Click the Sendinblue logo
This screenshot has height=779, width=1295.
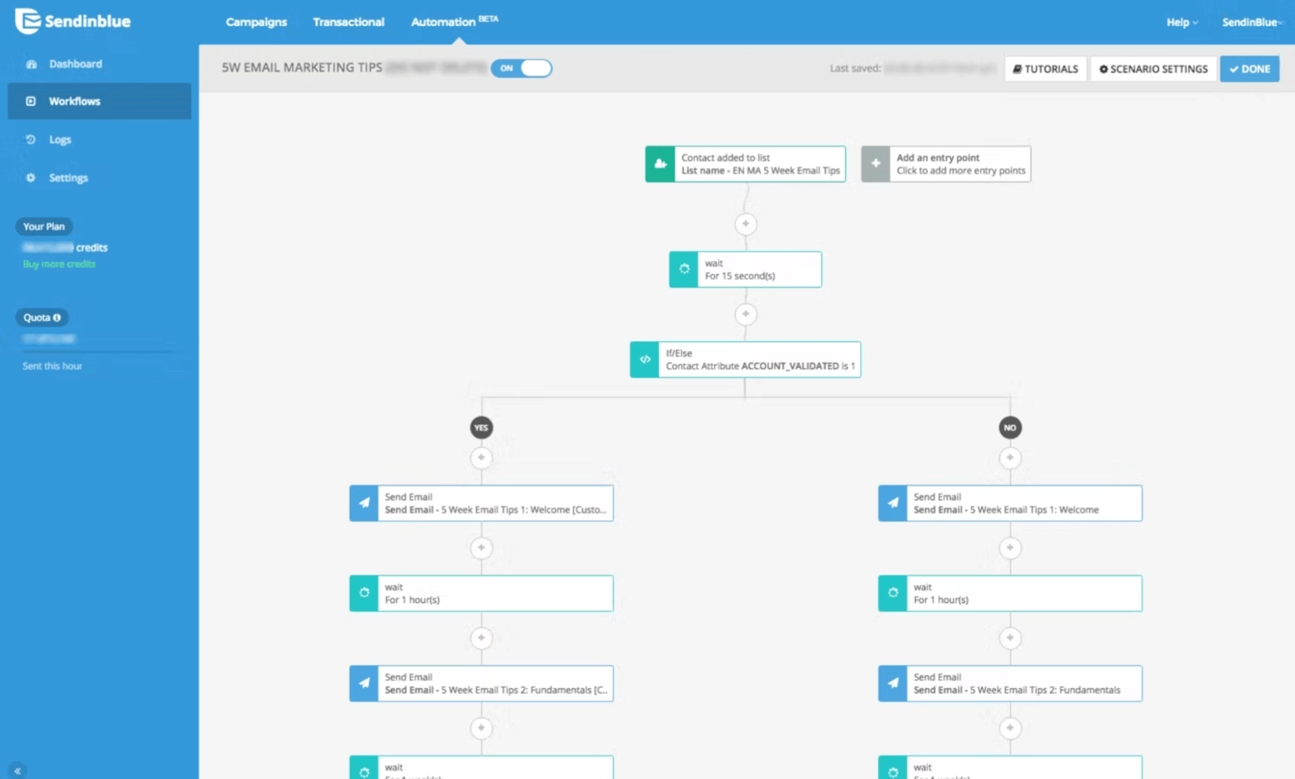(x=72, y=21)
